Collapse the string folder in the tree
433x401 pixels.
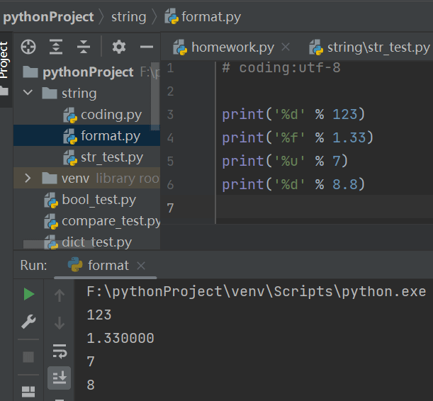click(x=28, y=94)
